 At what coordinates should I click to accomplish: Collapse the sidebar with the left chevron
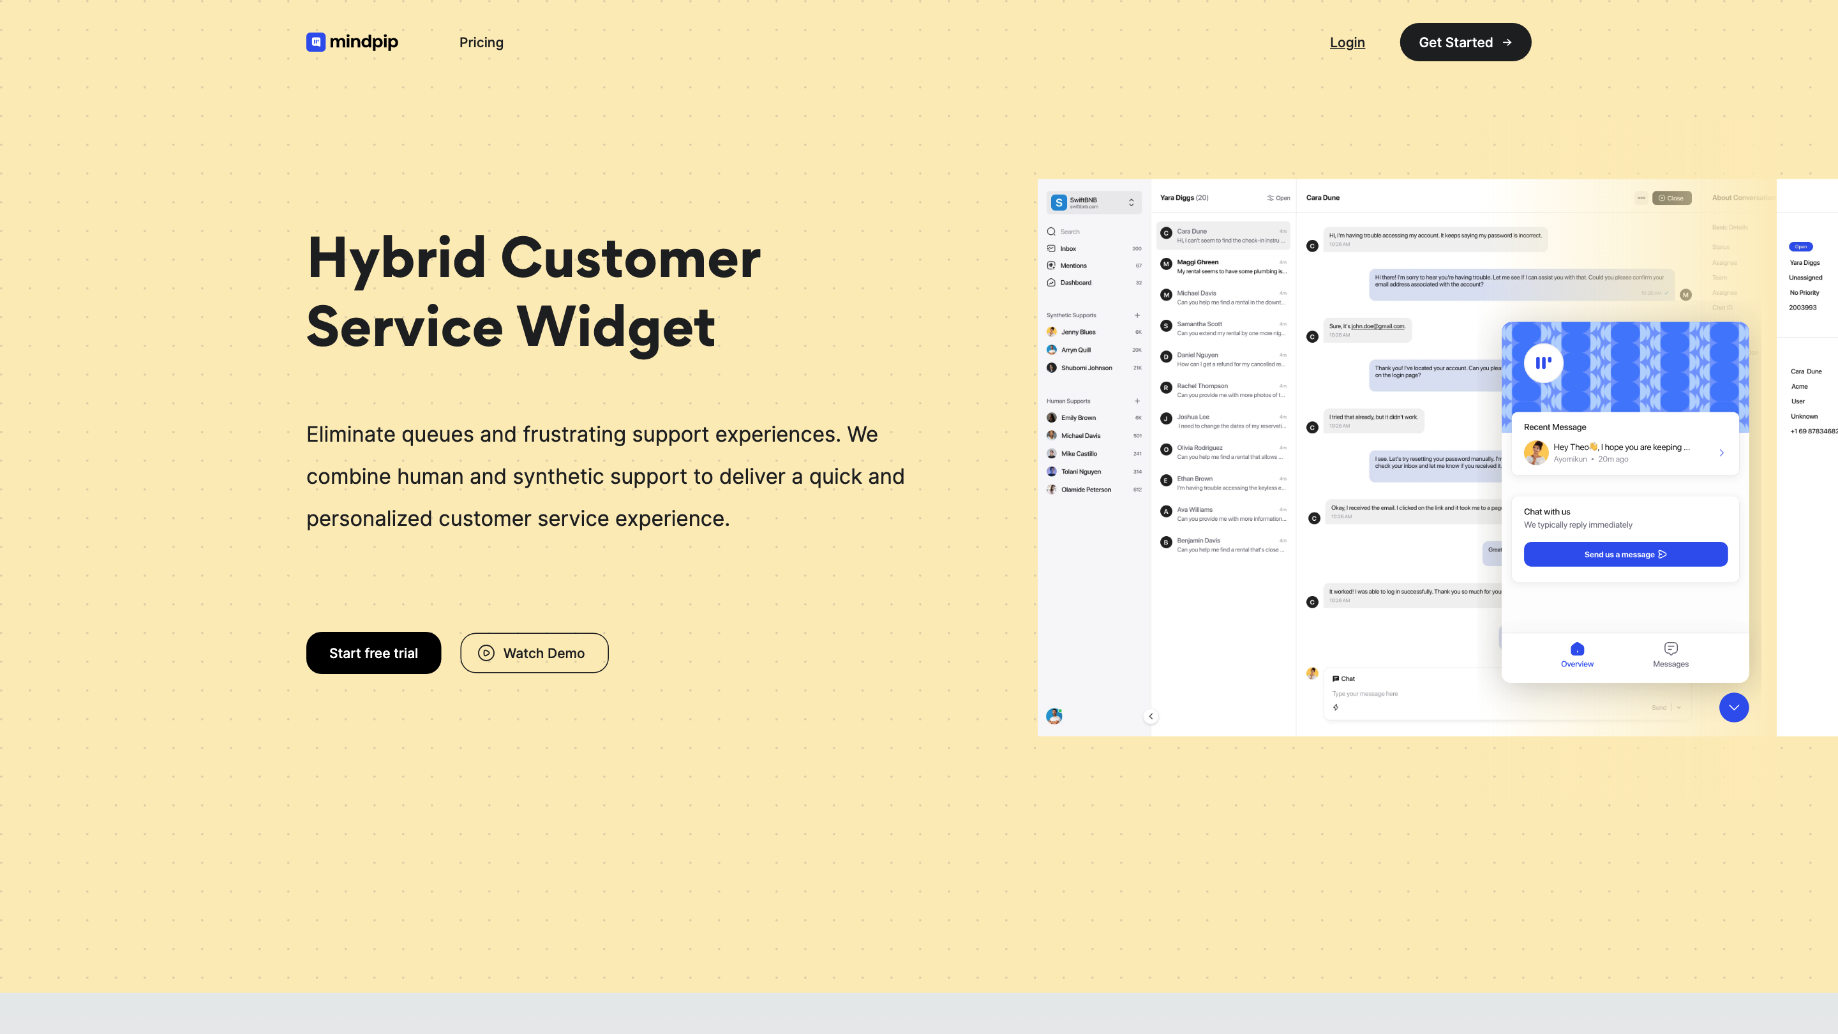[1151, 716]
